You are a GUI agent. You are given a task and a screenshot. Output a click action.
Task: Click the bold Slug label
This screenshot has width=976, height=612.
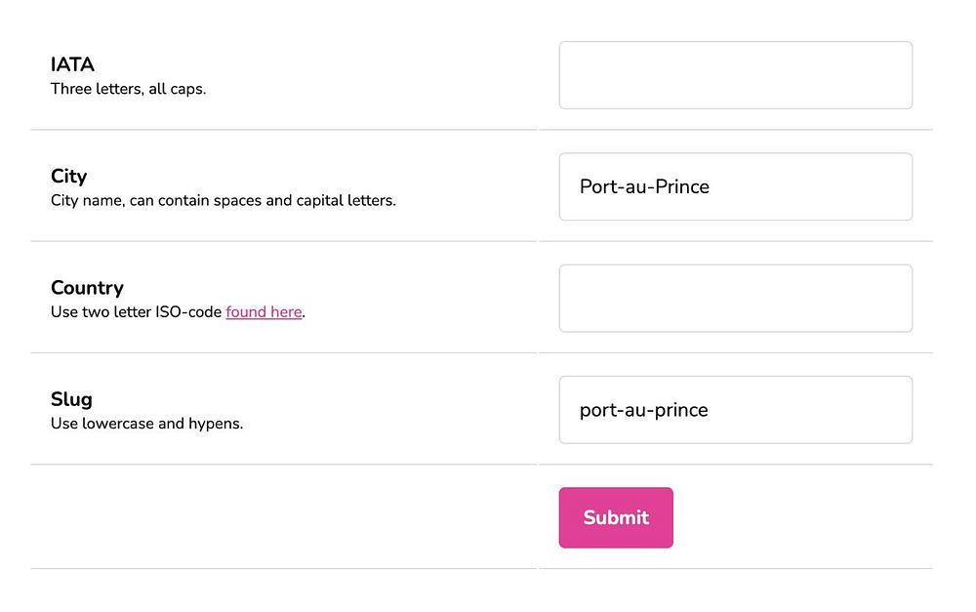tap(71, 399)
